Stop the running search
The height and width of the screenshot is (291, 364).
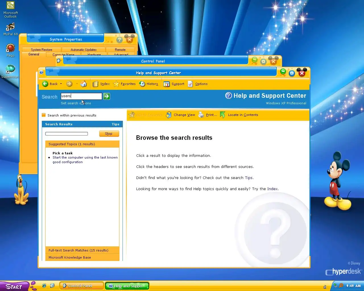[x=109, y=134]
